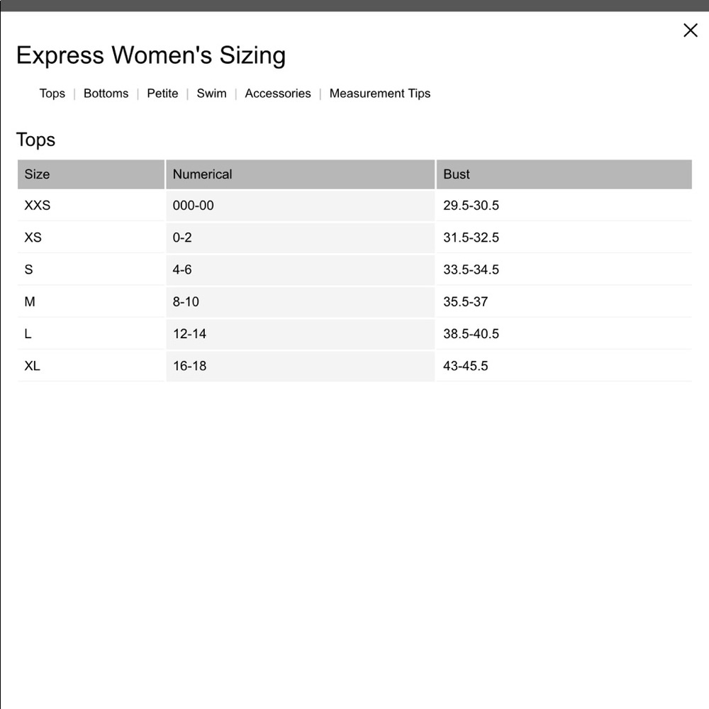Click the 4-6 numerical cell
The height and width of the screenshot is (709, 709).
300,269
